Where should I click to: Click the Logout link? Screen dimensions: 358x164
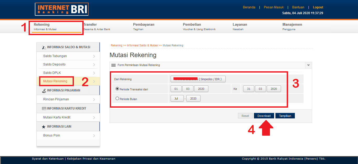coord(318,7)
